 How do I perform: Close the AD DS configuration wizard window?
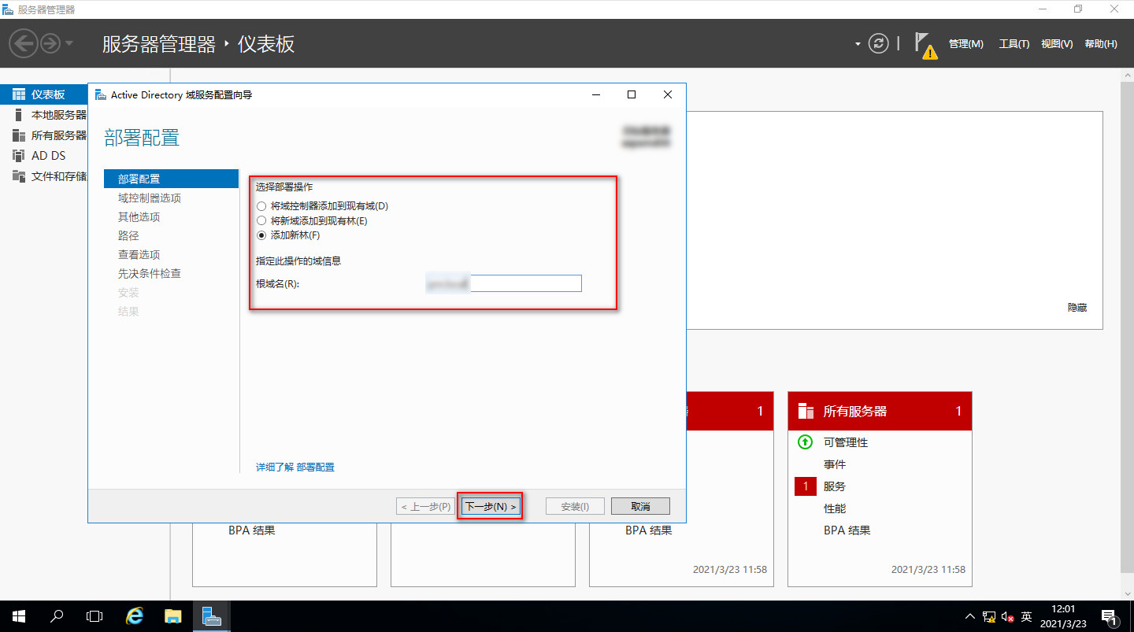coord(668,94)
